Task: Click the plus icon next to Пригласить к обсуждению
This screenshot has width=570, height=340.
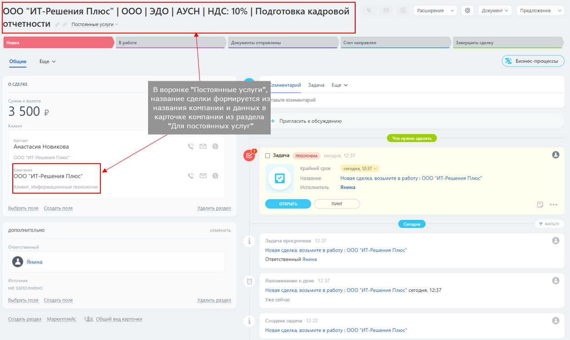Action: coord(273,121)
